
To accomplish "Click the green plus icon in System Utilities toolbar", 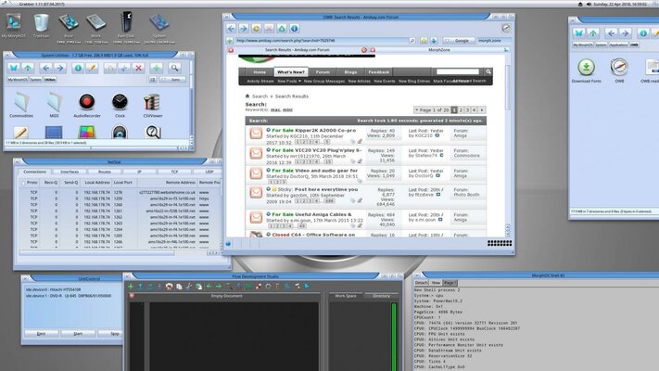I will pos(157,68).
